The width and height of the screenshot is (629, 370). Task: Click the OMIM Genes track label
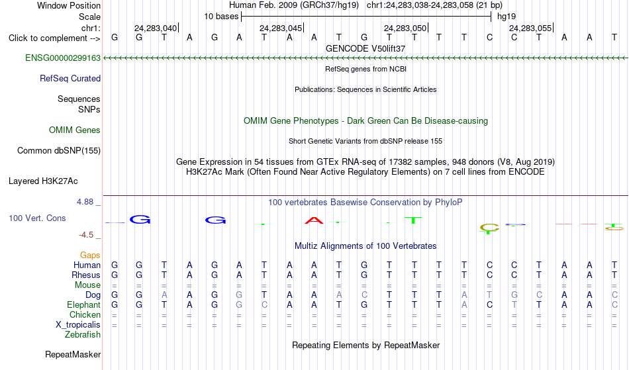pyautogui.click(x=75, y=130)
